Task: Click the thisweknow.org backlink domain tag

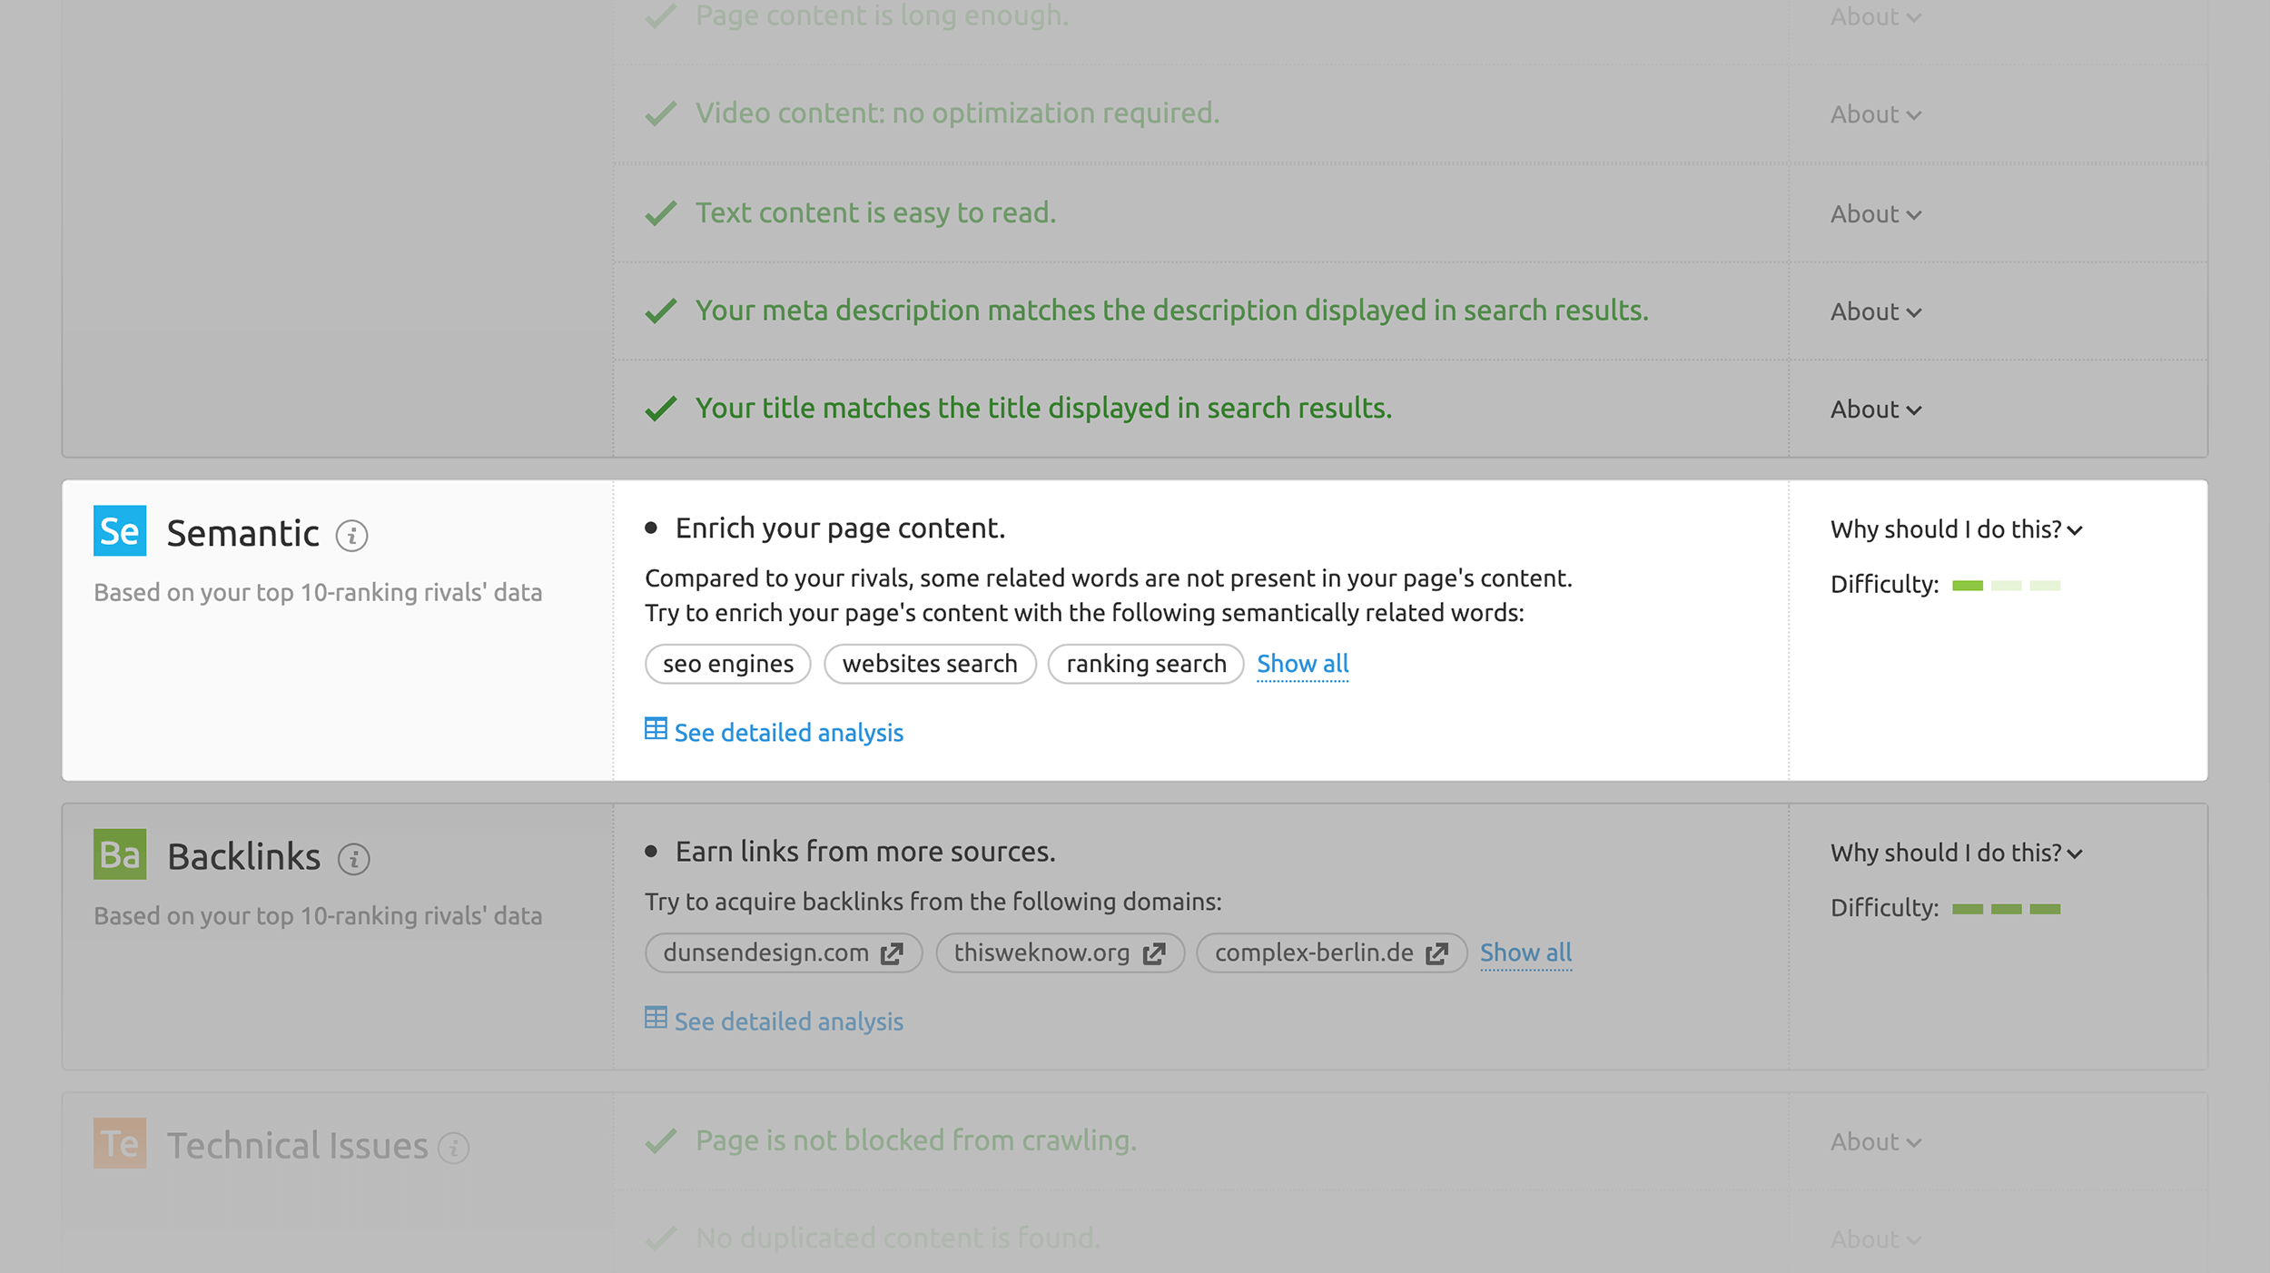Action: pyautogui.click(x=1059, y=952)
